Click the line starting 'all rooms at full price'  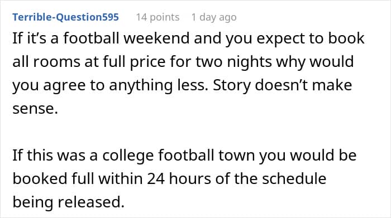183,62
